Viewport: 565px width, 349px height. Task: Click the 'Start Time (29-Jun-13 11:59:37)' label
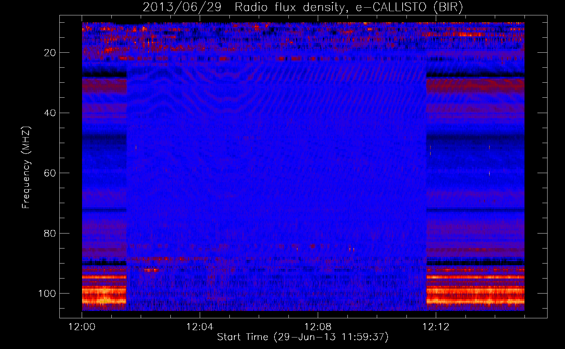point(303,337)
